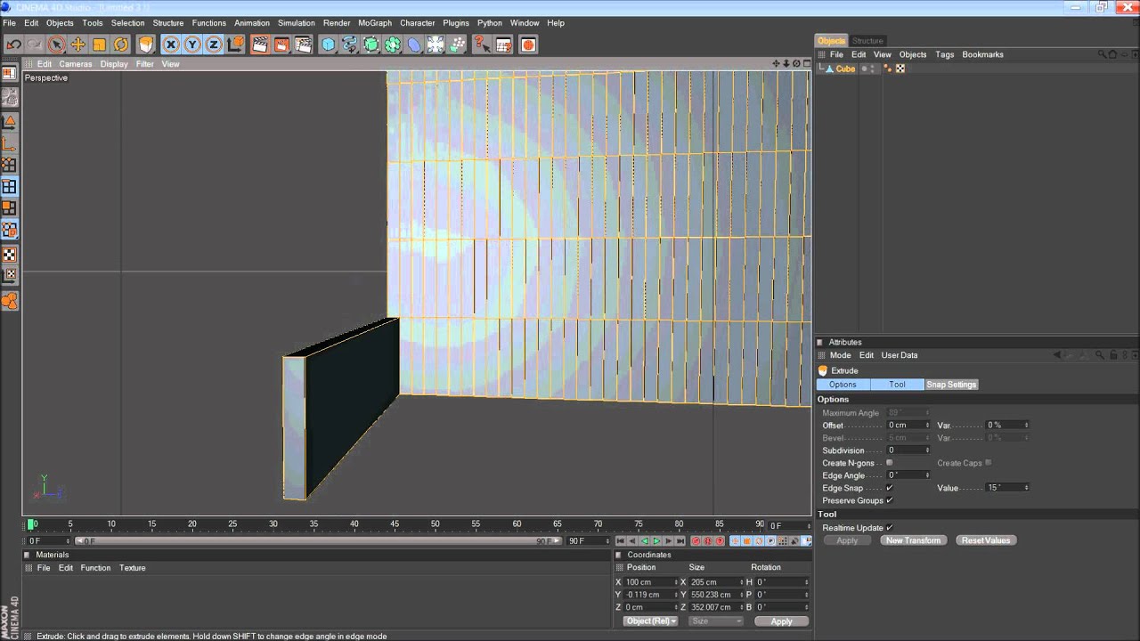Screen dimensions: 1140x641
Task: Play animation forwards
Action: (656, 540)
